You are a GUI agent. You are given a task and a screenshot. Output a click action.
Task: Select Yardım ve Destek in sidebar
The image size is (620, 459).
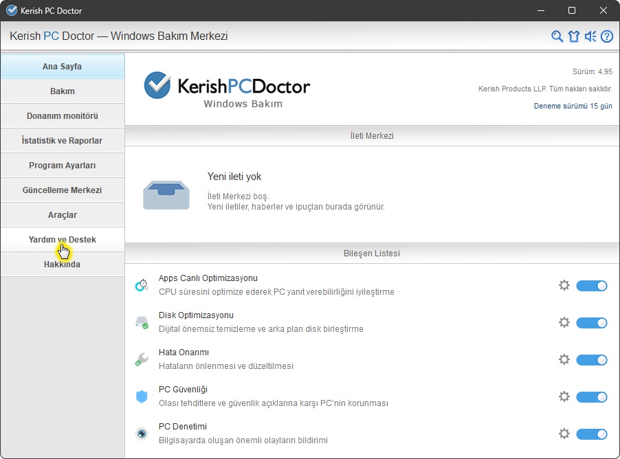63,240
